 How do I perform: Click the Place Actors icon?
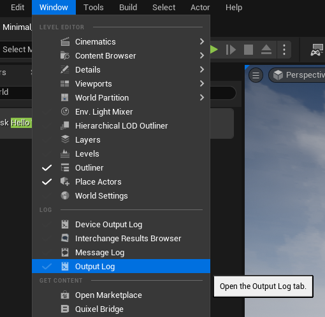pos(65,181)
